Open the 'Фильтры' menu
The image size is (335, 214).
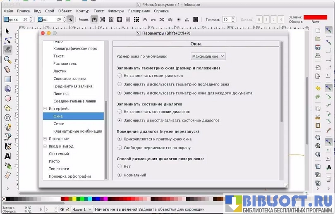point(116,11)
